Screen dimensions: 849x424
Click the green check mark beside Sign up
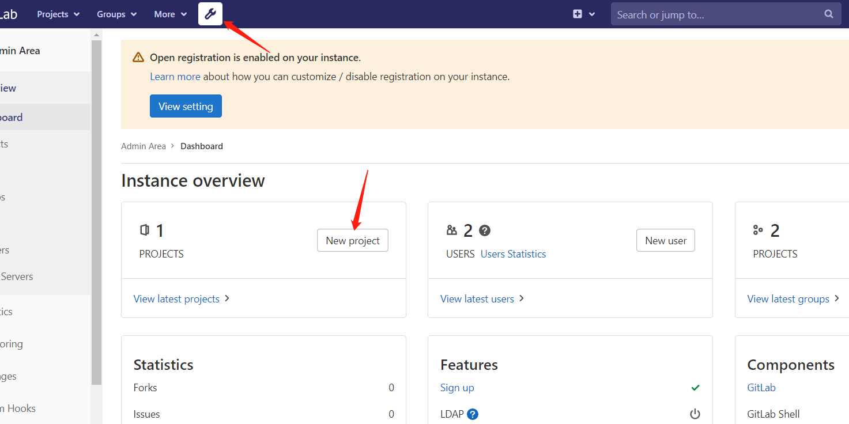[x=695, y=388]
